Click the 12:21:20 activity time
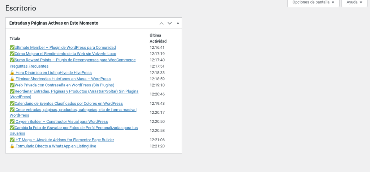 click(x=157, y=146)
